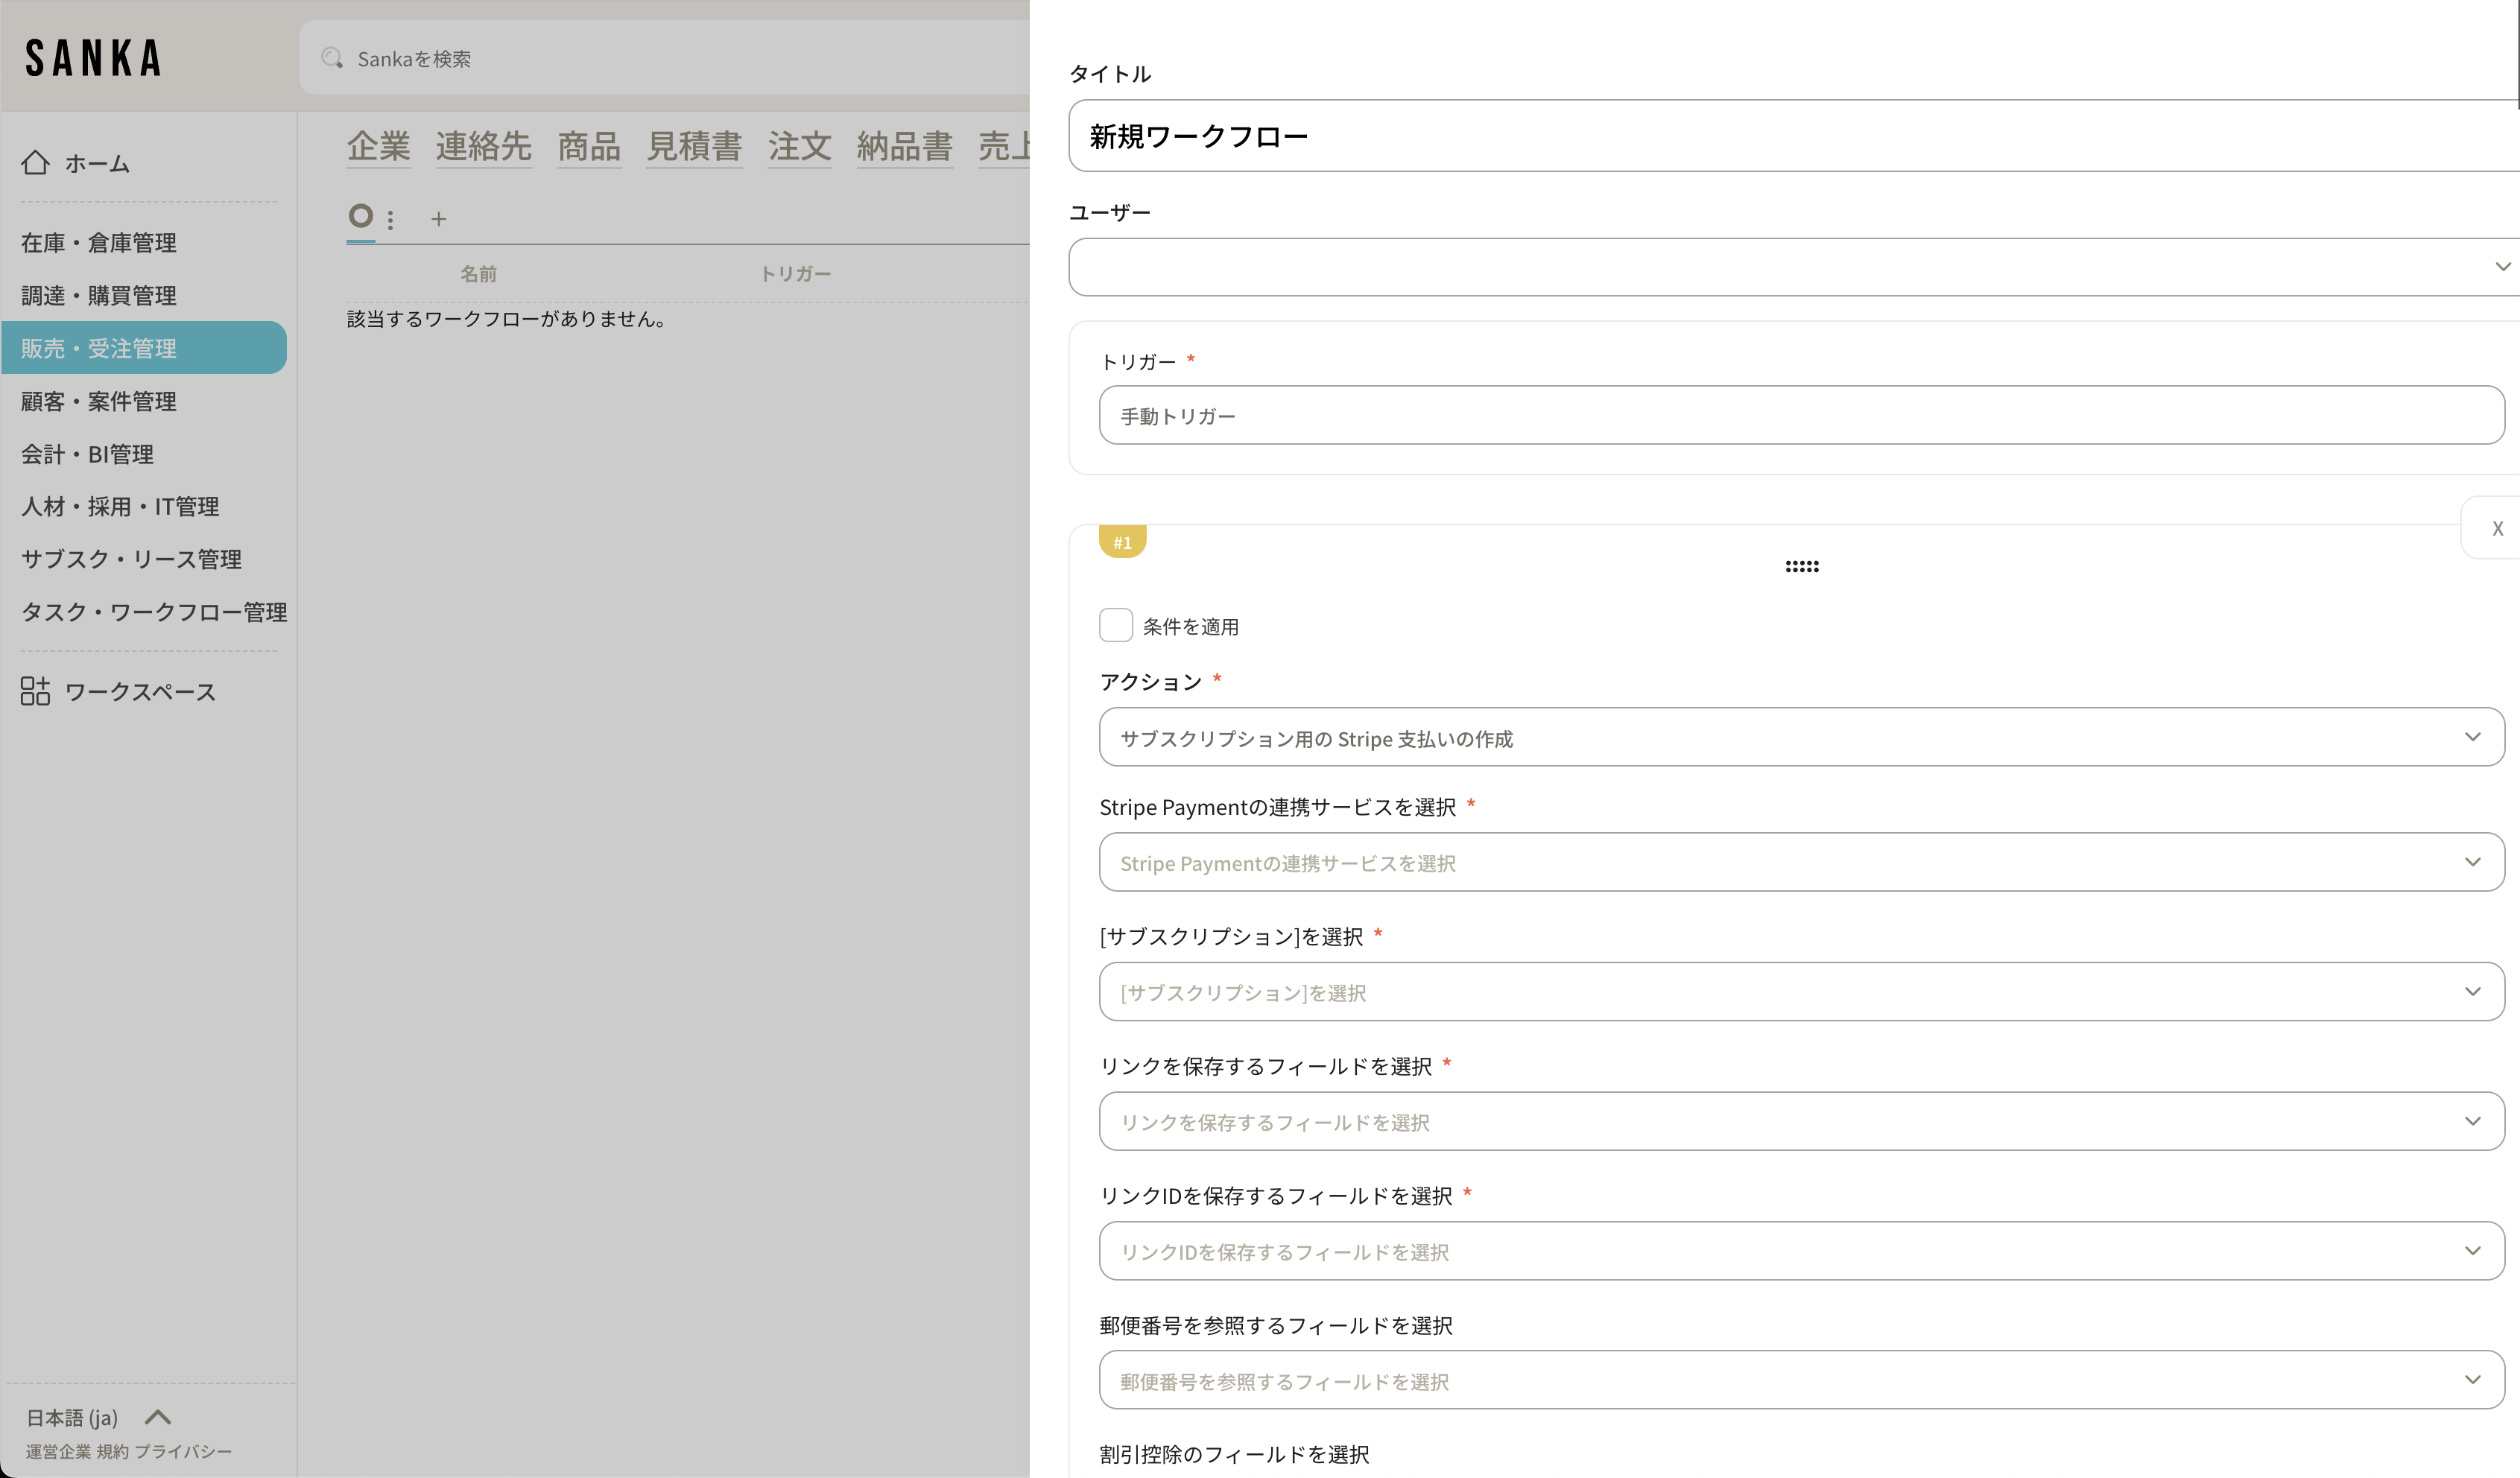
Task: Open the three-dot view options menu
Action: [x=391, y=219]
